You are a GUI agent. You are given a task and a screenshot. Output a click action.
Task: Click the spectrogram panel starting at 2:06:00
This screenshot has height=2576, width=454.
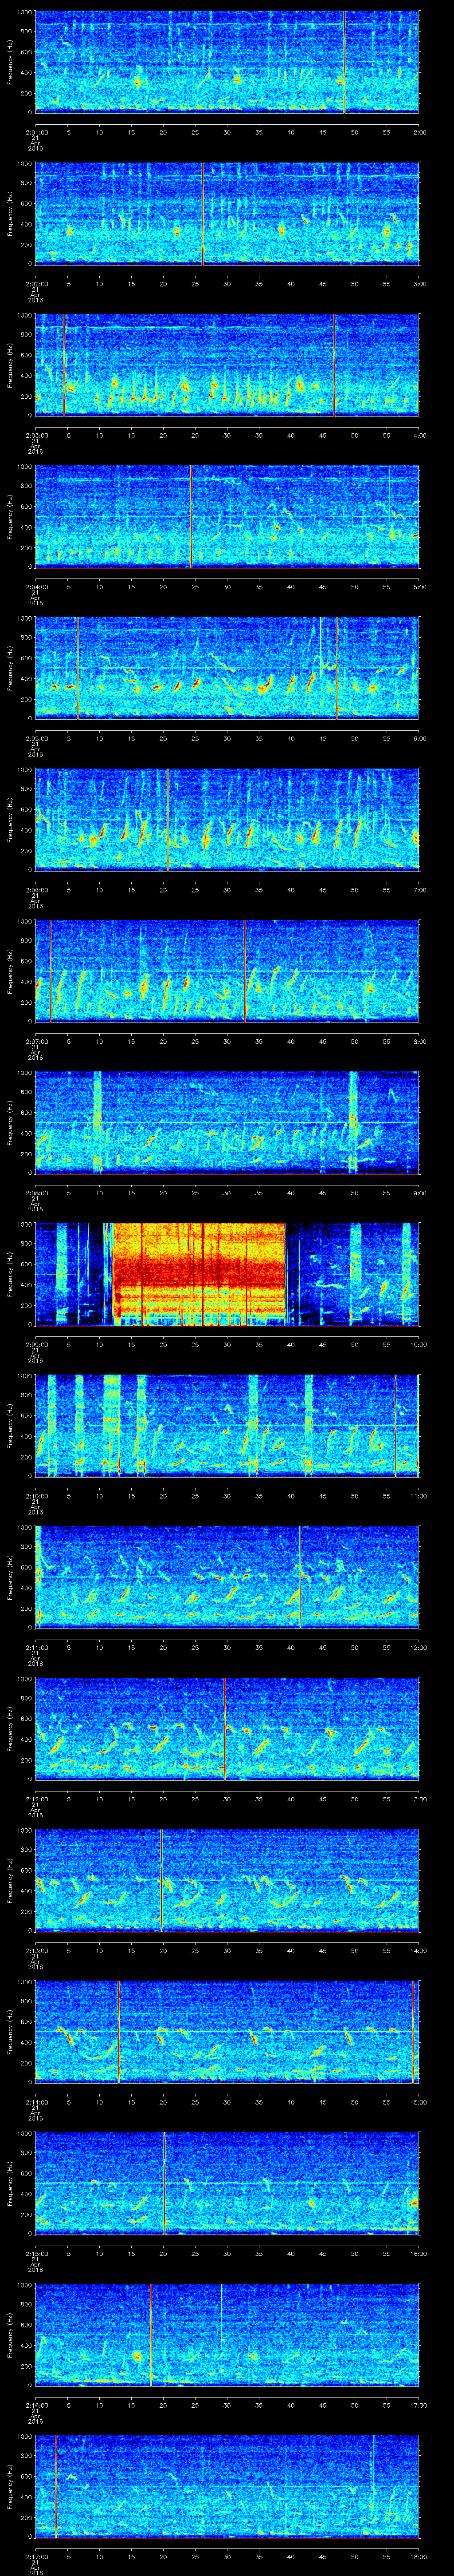tap(227, 820)
